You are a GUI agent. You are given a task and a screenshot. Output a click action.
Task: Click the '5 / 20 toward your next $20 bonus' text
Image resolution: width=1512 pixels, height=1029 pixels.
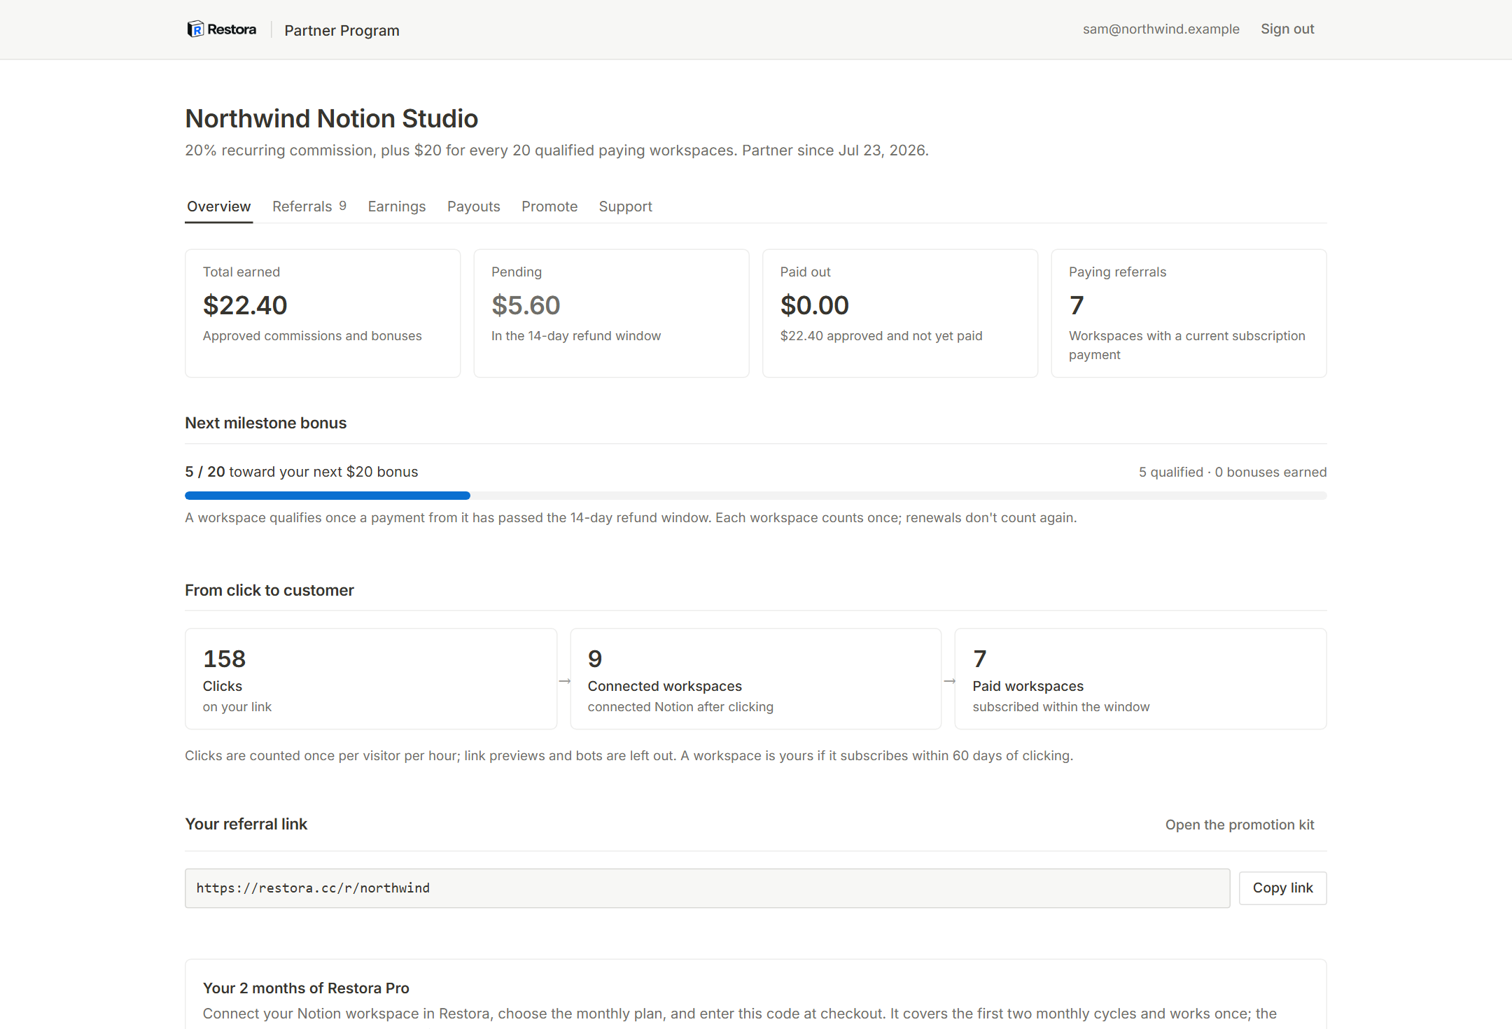point(301,472)
